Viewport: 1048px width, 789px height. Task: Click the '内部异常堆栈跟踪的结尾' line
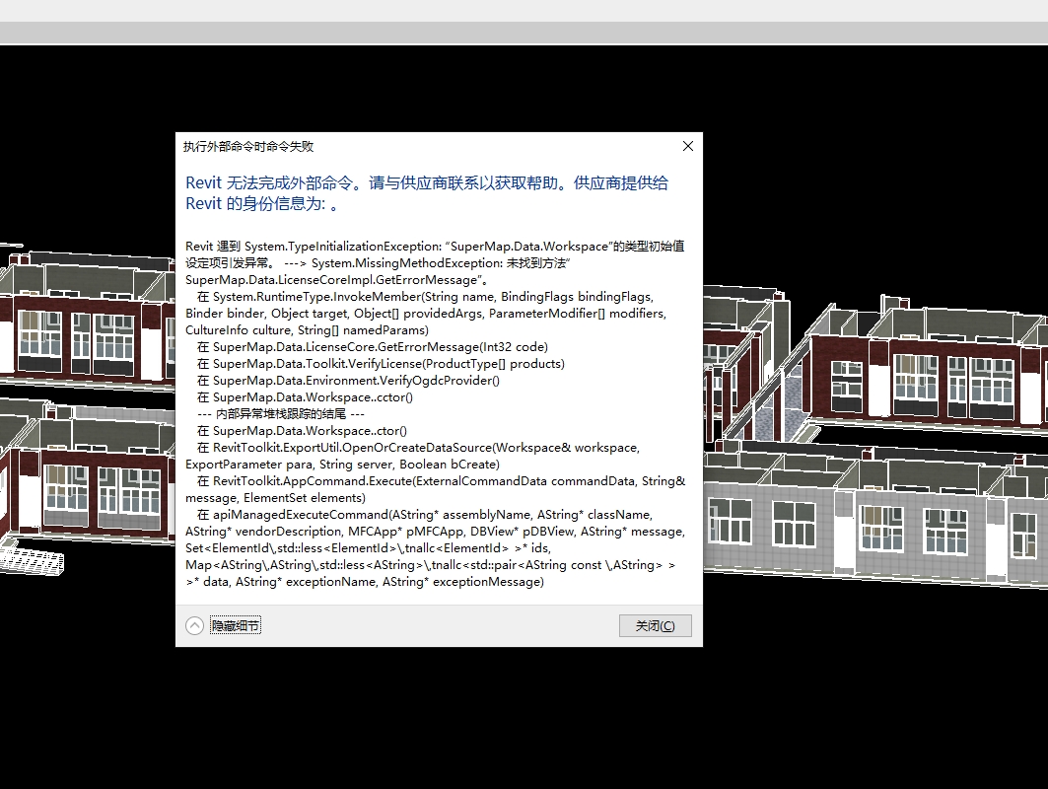coord(281,414)
